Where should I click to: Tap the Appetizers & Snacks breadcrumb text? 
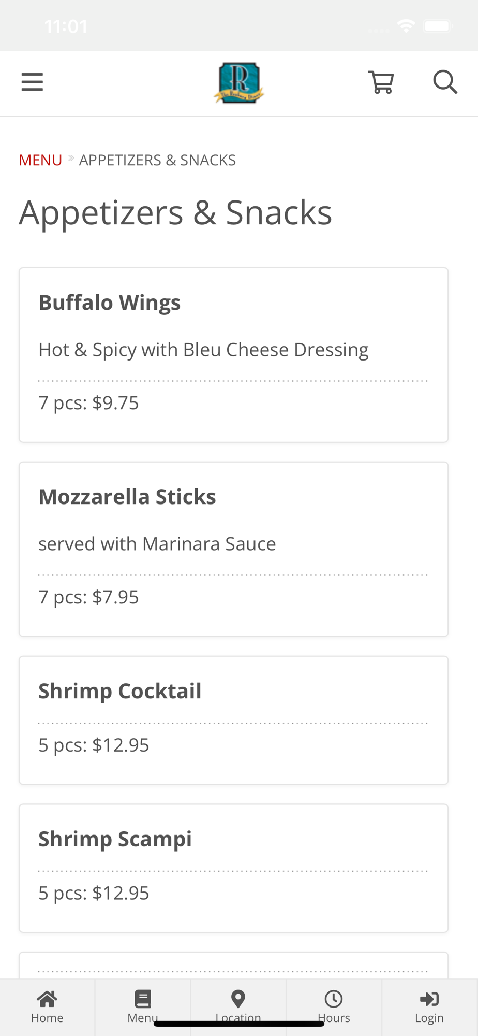157,160
